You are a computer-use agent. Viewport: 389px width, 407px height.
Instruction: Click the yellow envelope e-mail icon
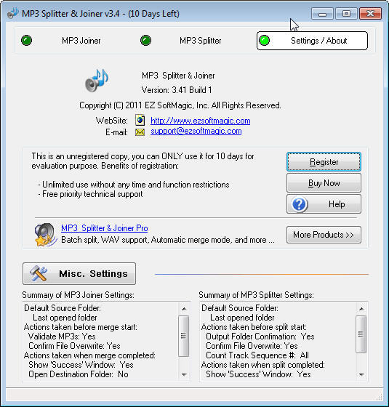[x=140, y=132]
